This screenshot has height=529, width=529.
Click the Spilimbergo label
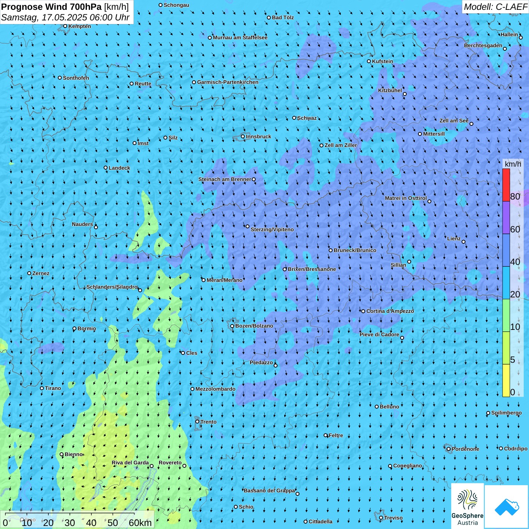506,413
